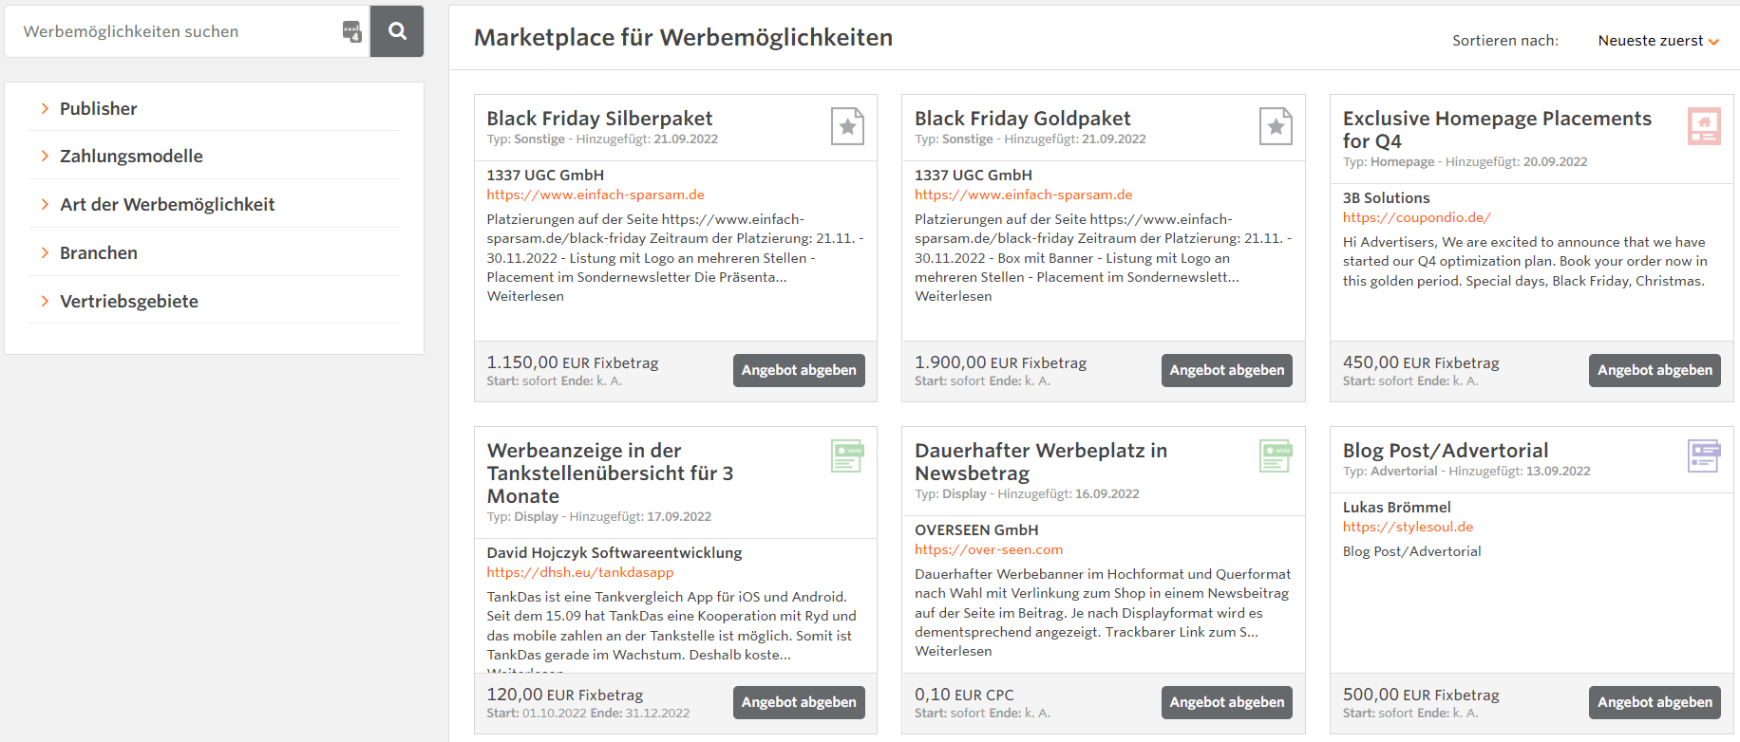Screen dimensions: 1740x742
Task: Click Angebot abgeben for Black Friday Silberpaket
Action: click(799, 370)
